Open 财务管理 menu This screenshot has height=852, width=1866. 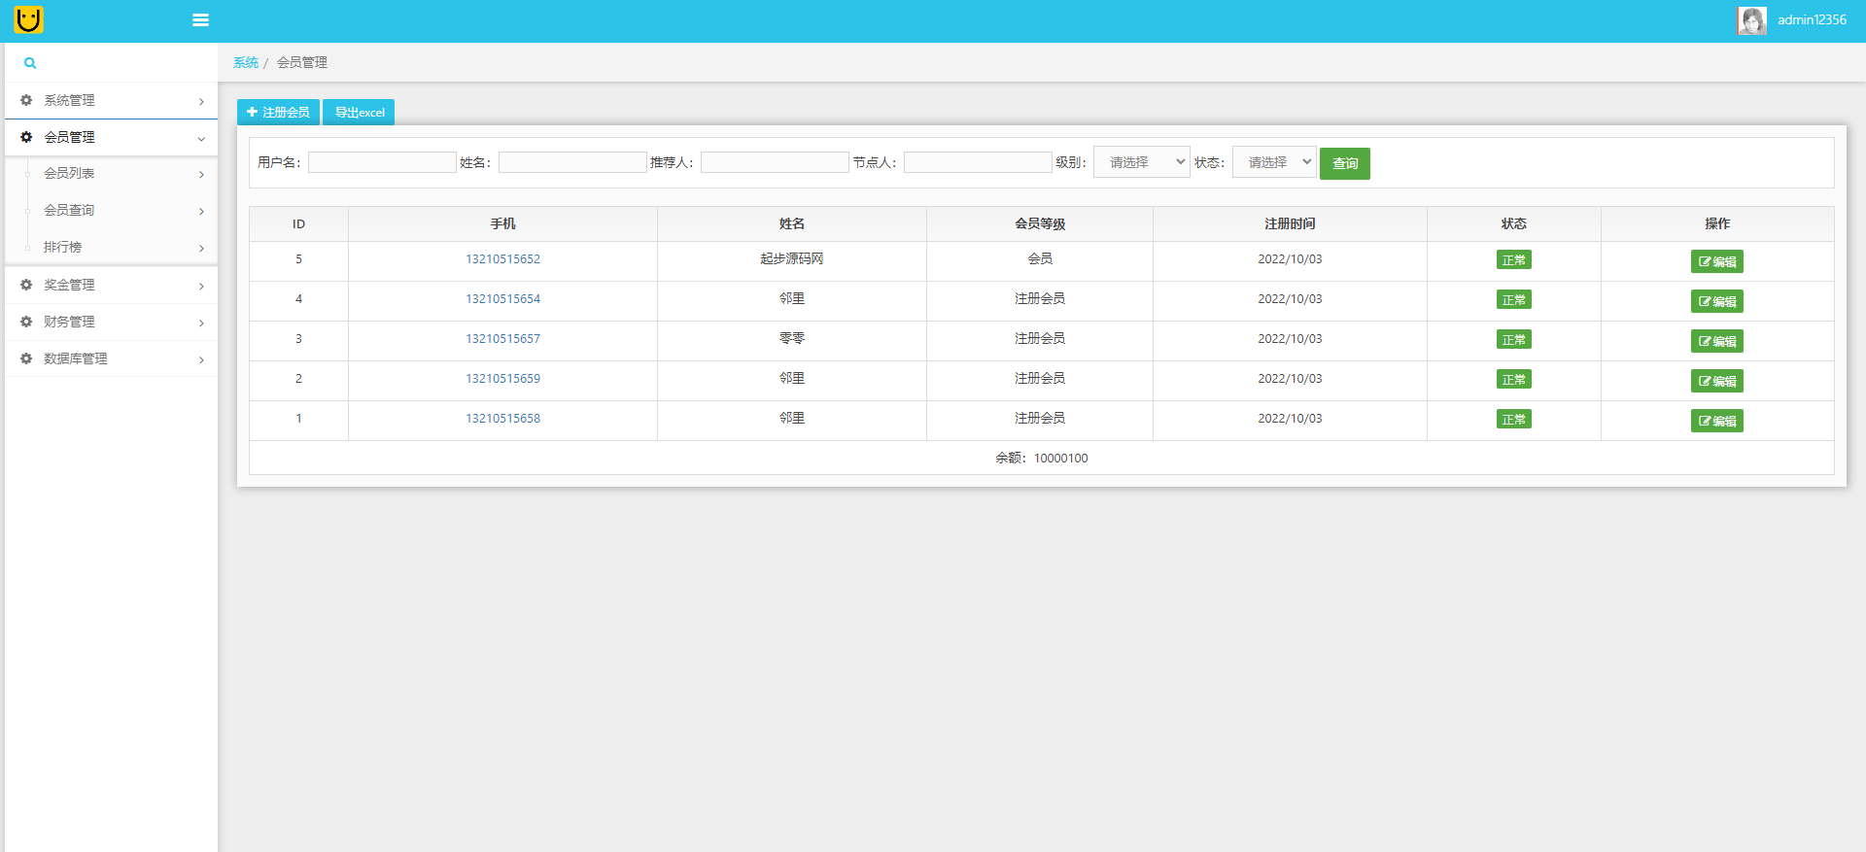(111, 322)
